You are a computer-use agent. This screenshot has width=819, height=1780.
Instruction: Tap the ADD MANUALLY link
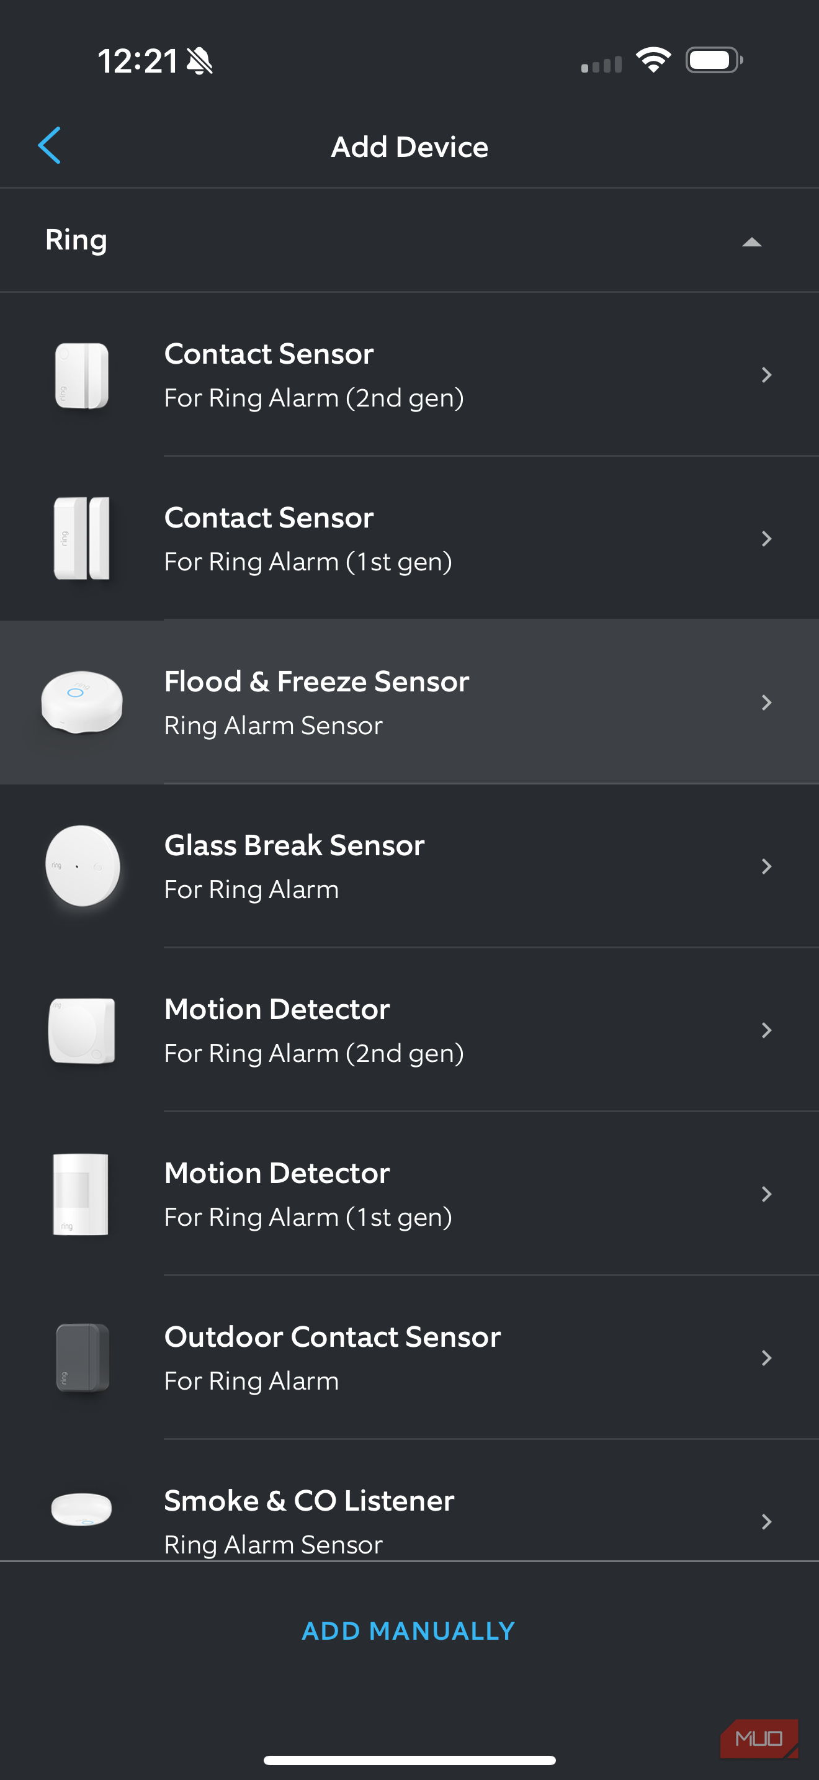click(409, 1631)
